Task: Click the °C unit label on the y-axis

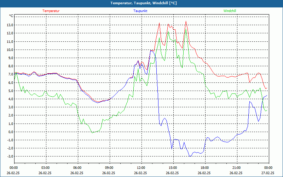Action: pos(11,16)
